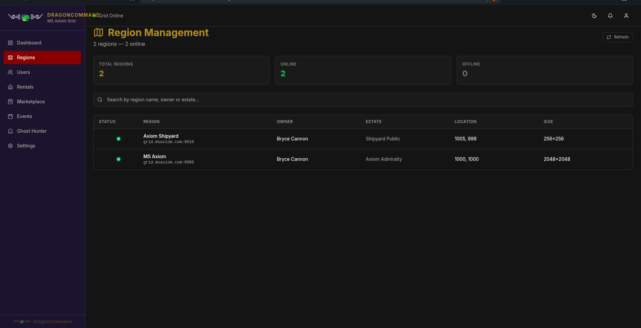
Task: Open the Dashboard menu item
Action: click(42, 43)
